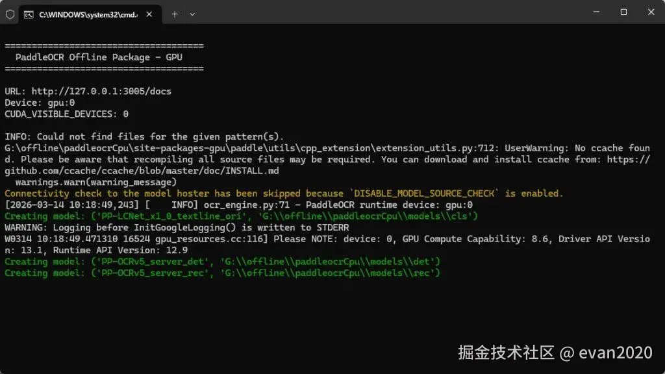Screen dimensions: 665x374
Task: Select the C:\WINDOWS\system32\cmd tab
Action: (90, 14)
